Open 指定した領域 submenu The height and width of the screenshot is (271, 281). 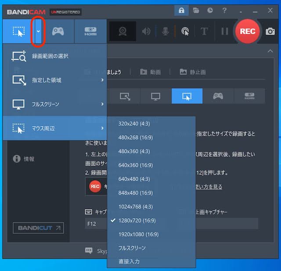[x=54, y=80]
